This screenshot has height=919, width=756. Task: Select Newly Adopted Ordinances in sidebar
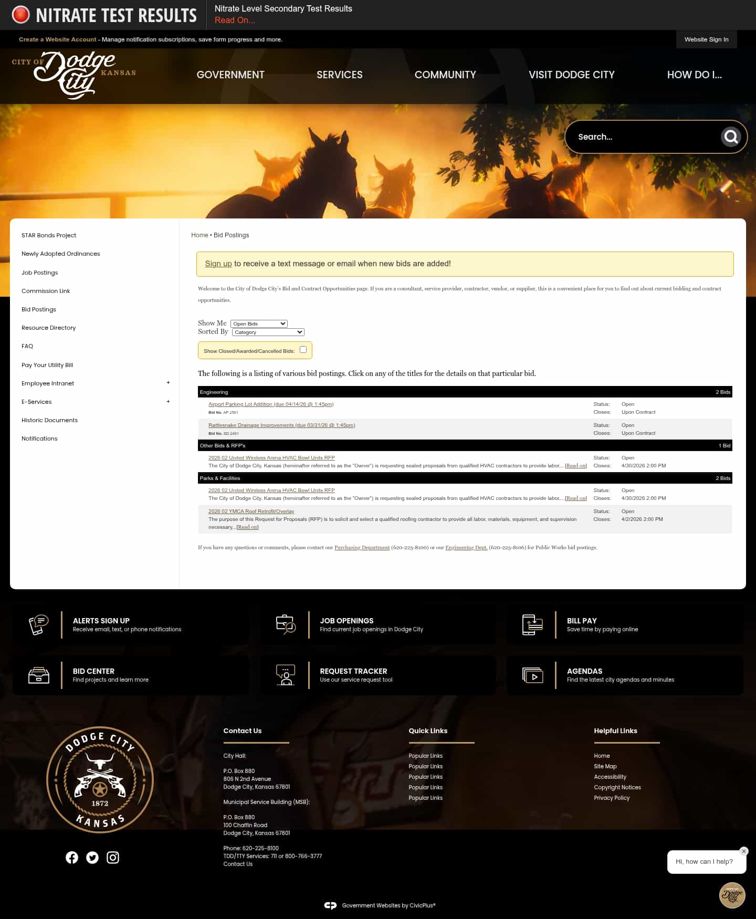61,254
